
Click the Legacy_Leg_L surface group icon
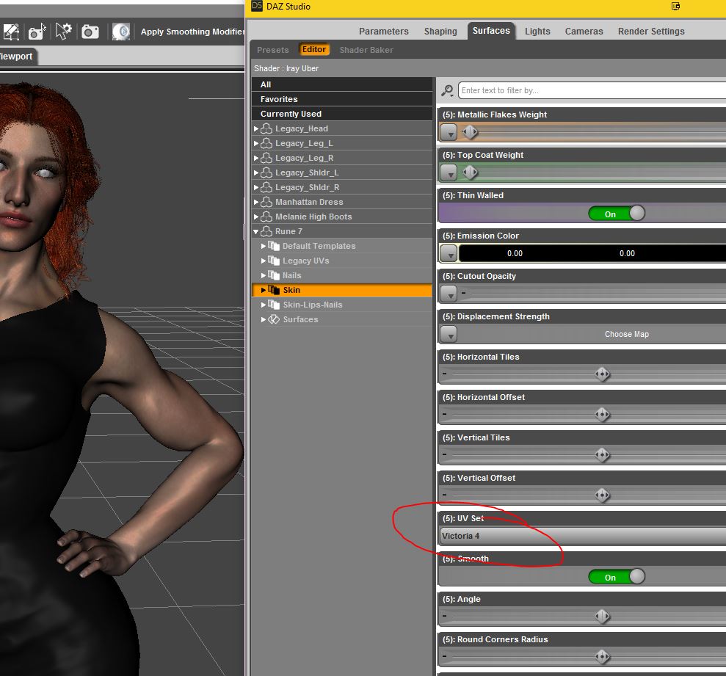click(x=266, y=143)
